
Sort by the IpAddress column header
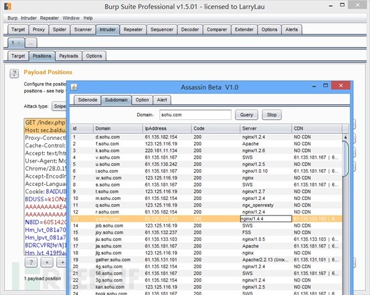point(167,128)
